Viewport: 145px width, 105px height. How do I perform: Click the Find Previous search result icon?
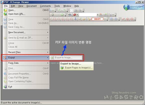coord(101,15)
